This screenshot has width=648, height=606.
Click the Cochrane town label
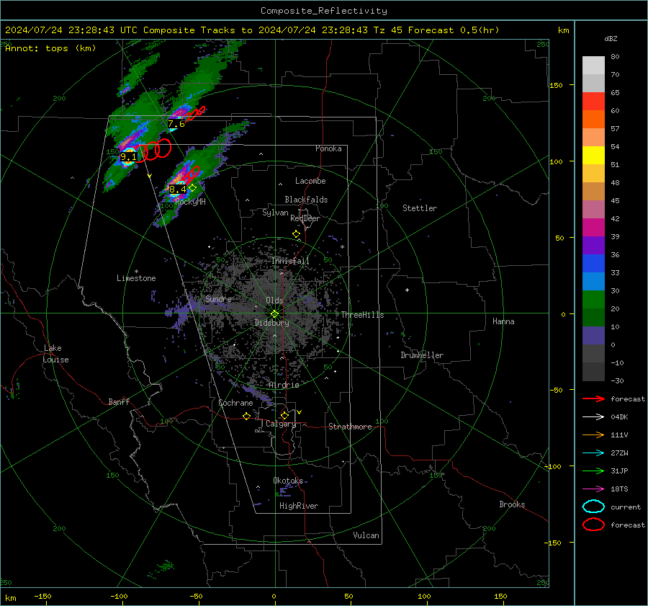pyautogui.click(x=235, y=403)
